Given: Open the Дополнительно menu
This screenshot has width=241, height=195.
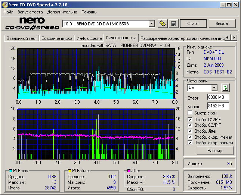Looking at the screenshot, I should [x=62, y=12].
